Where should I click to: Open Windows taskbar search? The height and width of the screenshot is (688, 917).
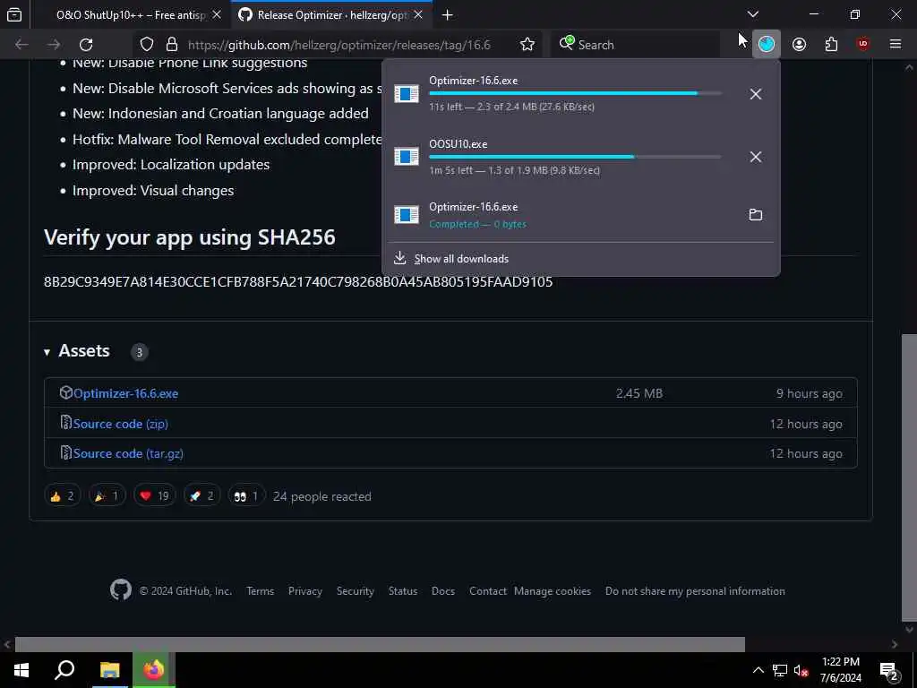pyautogui.click(x=64, y=670)
